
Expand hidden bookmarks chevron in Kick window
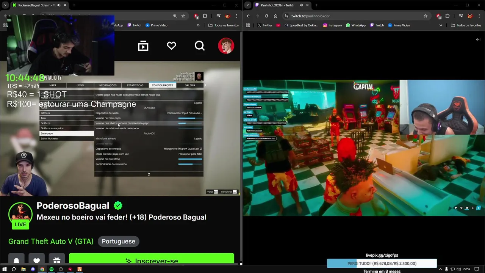tap(198, 25)
